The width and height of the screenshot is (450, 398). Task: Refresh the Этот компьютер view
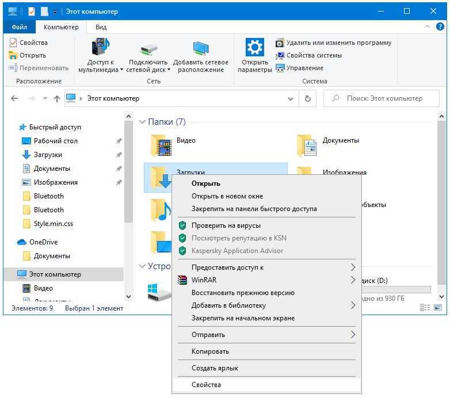point(308,99)
